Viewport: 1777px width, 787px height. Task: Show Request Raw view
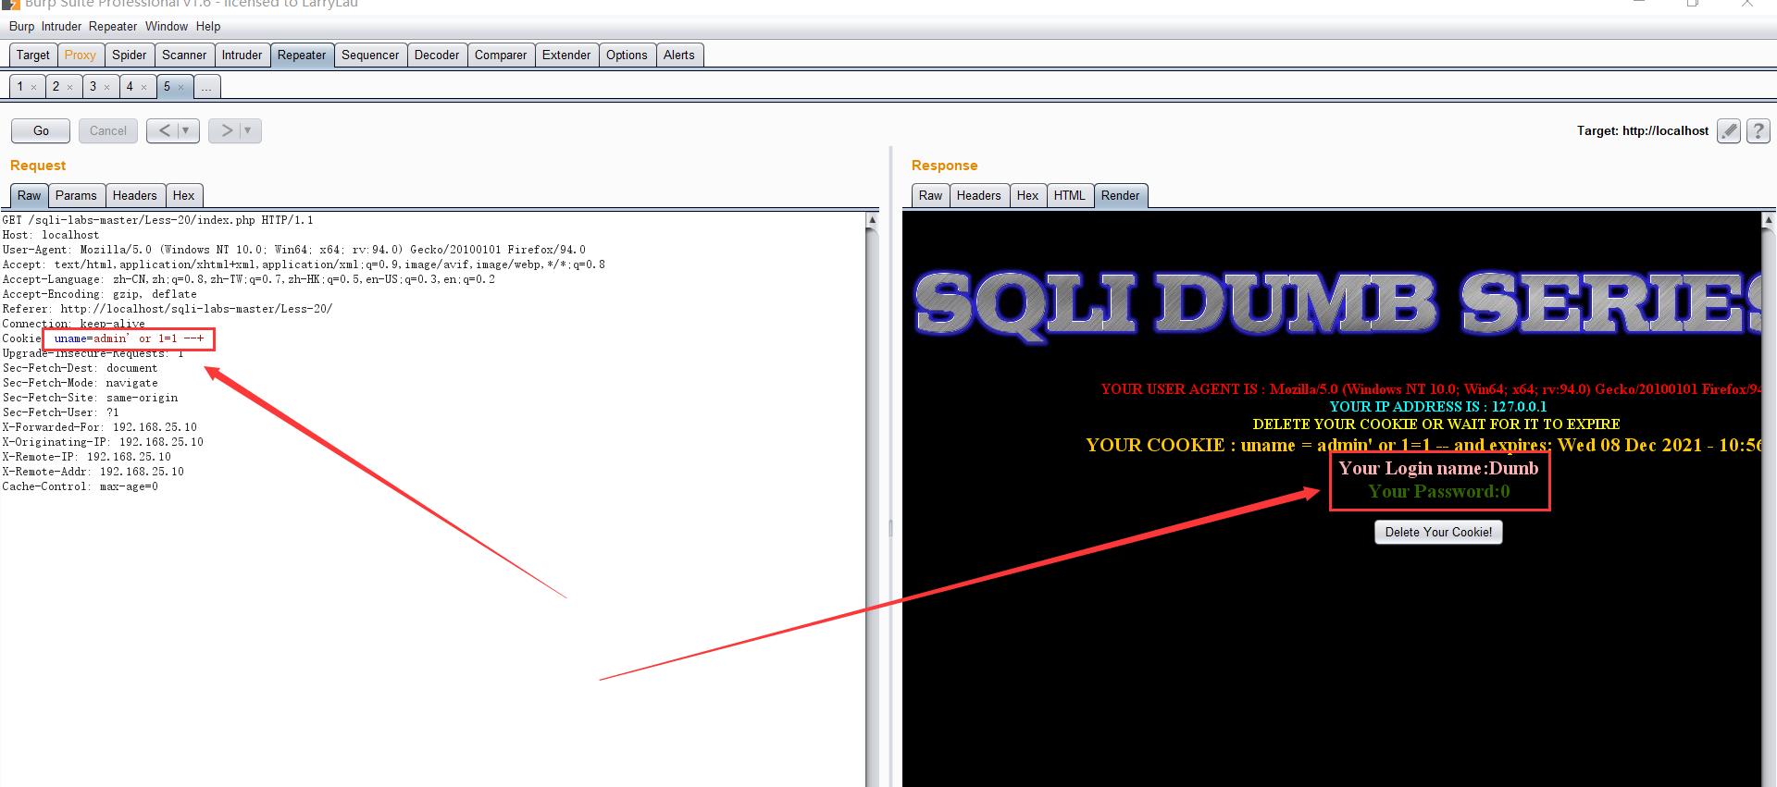[30, 196]
